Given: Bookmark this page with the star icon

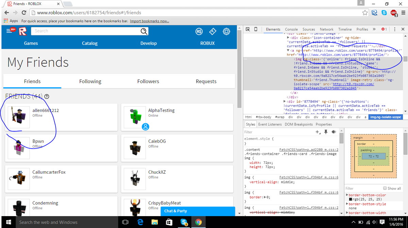Looking at the screenshot, I should coord(365,13).
